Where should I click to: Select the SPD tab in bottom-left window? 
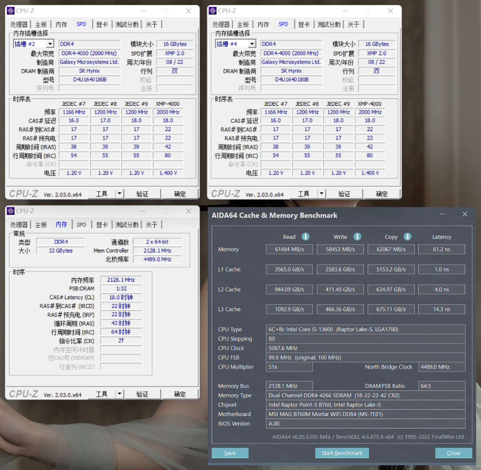[81, 224]
